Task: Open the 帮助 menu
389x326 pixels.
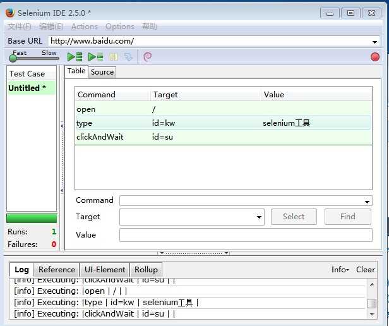Action: (x=149, y=27)
